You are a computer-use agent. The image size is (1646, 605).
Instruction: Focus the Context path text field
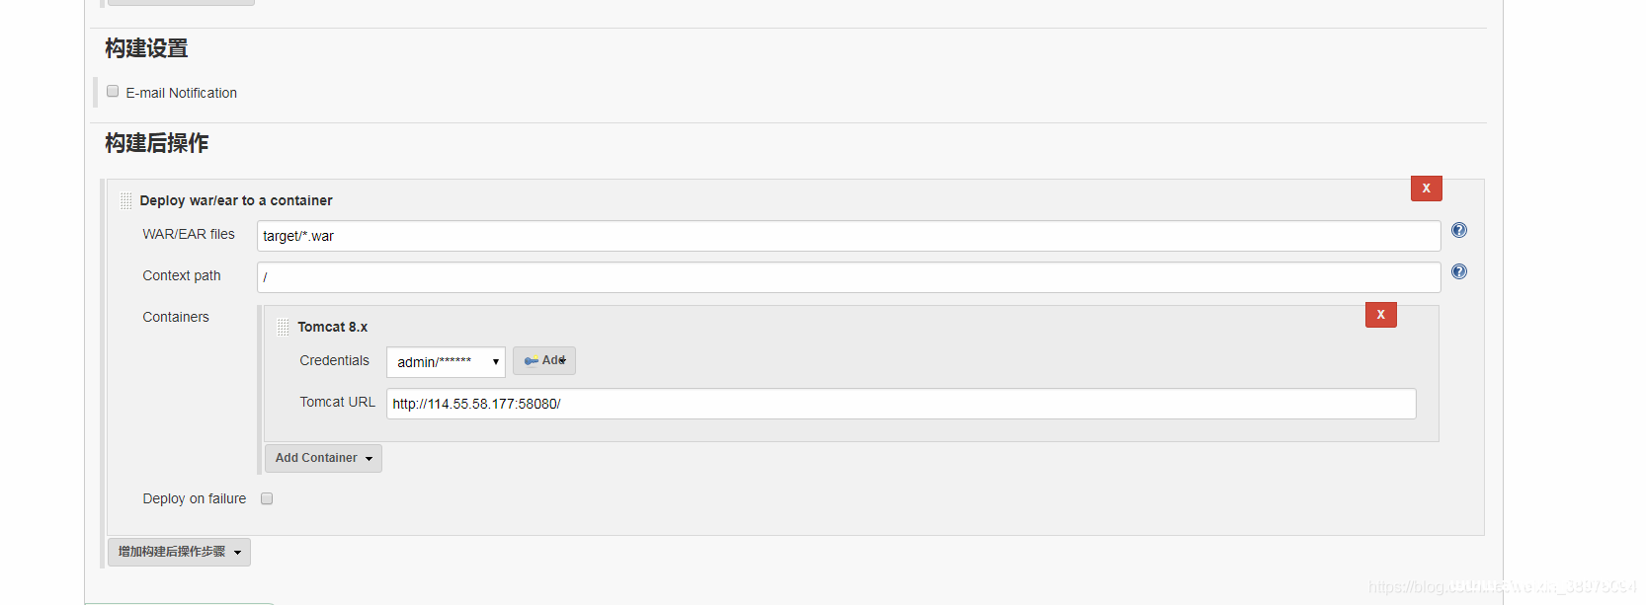pyautogui.click(x=848, y=278)
